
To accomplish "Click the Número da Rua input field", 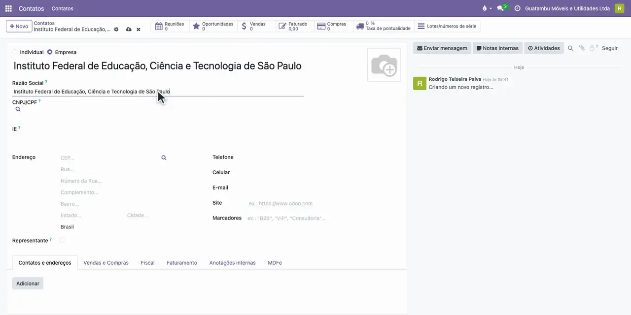I will point(113,181).
